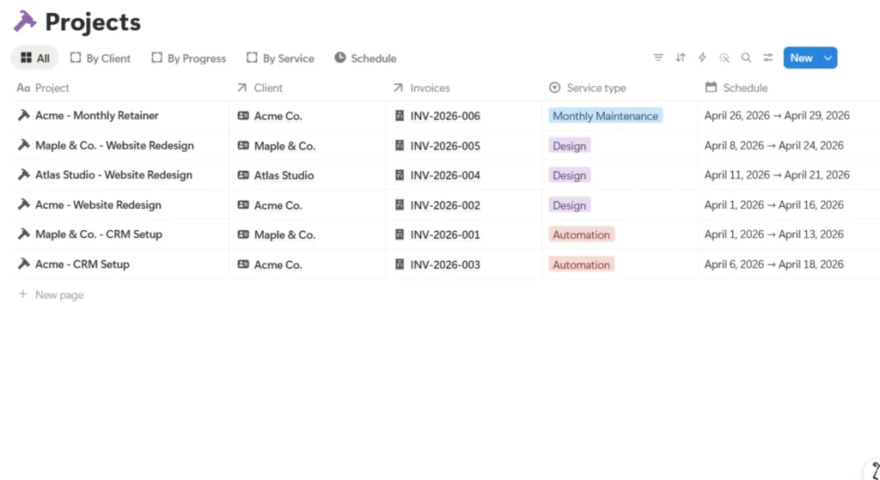Click schedule April 1, 2026 → April 16, 2026
Viewport: 880px width, 480px height.
(774, 204)
